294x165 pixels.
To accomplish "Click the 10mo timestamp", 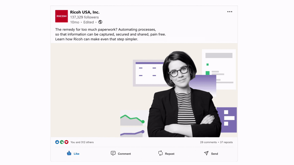I will (75, 22).
